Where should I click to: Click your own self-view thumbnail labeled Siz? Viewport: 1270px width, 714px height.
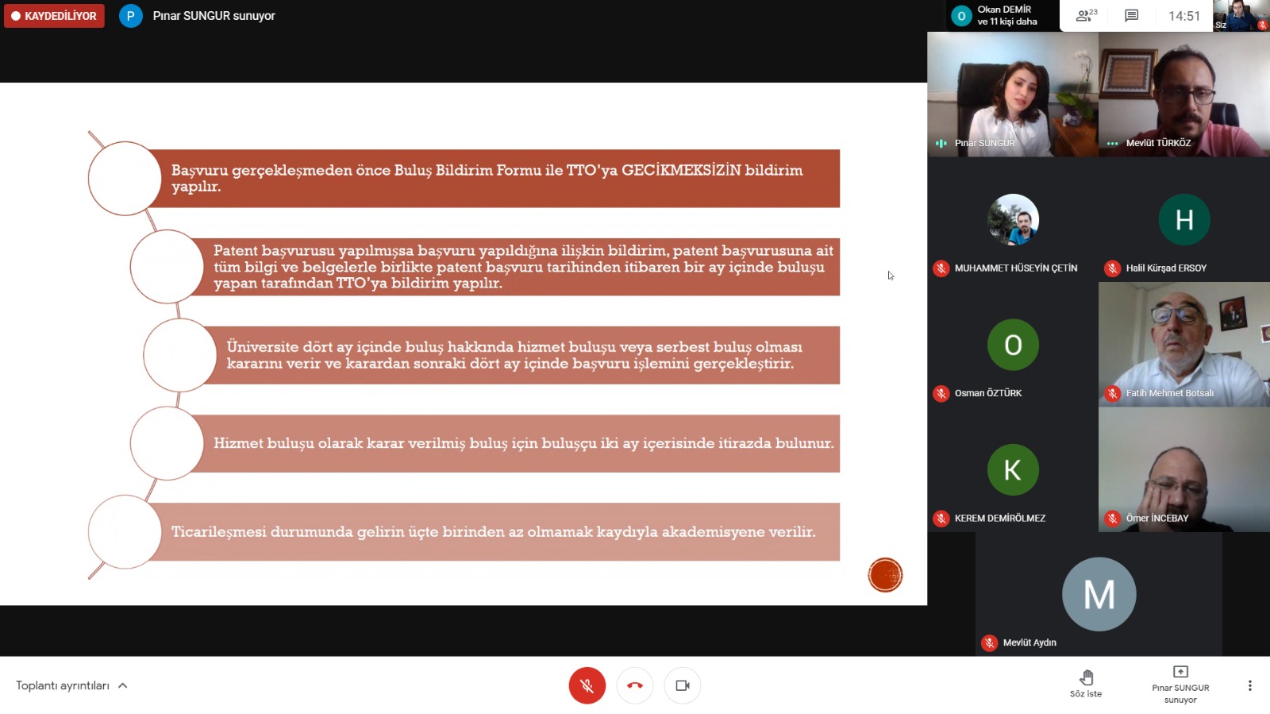click(x=1241, y=16)
